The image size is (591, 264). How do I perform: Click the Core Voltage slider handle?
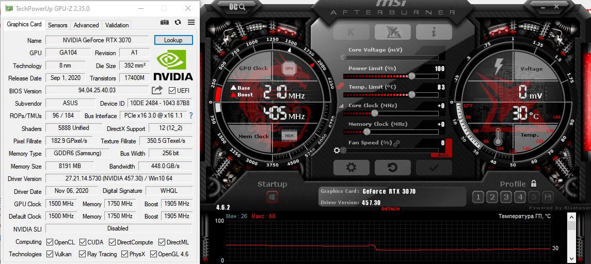pyautogui.click(x=343, y=58)
